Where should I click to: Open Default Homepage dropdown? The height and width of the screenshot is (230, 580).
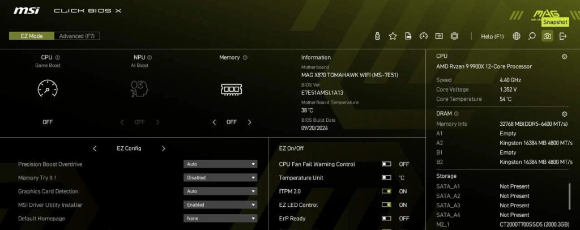point(220,219)
